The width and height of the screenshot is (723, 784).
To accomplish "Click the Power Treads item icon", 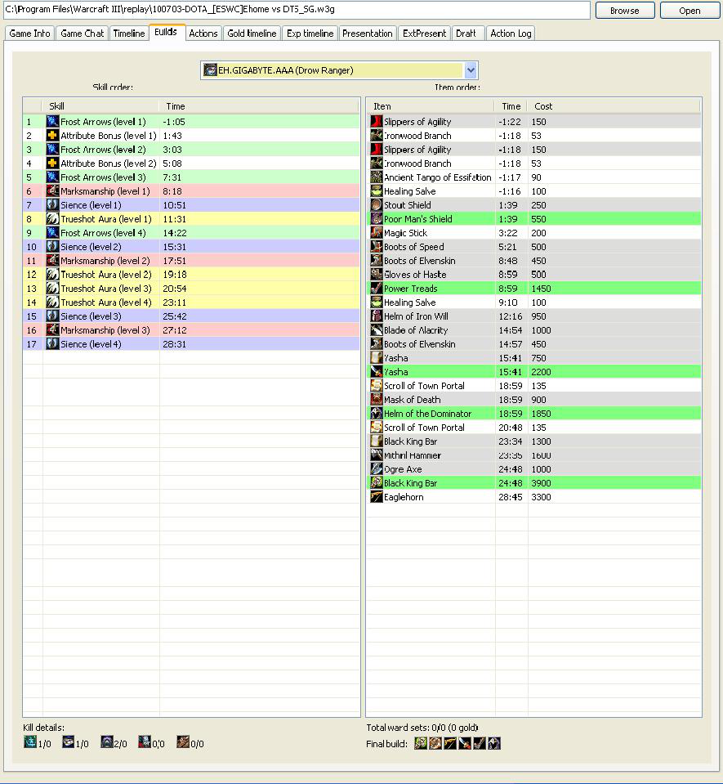I will click(x=377, y=289).
